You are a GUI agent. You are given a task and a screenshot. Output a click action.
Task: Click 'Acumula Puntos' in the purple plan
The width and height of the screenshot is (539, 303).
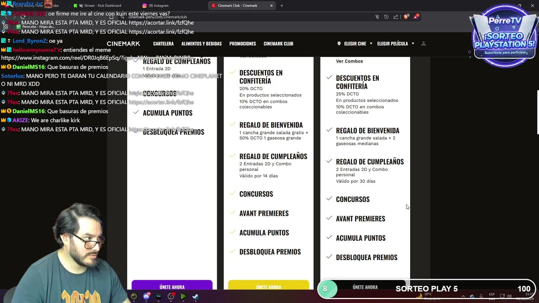pos(168,113)
